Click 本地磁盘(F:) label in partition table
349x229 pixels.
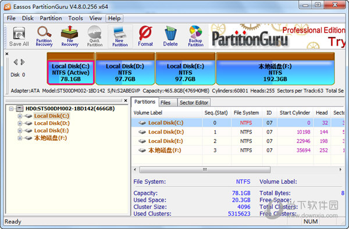point(165,151)
